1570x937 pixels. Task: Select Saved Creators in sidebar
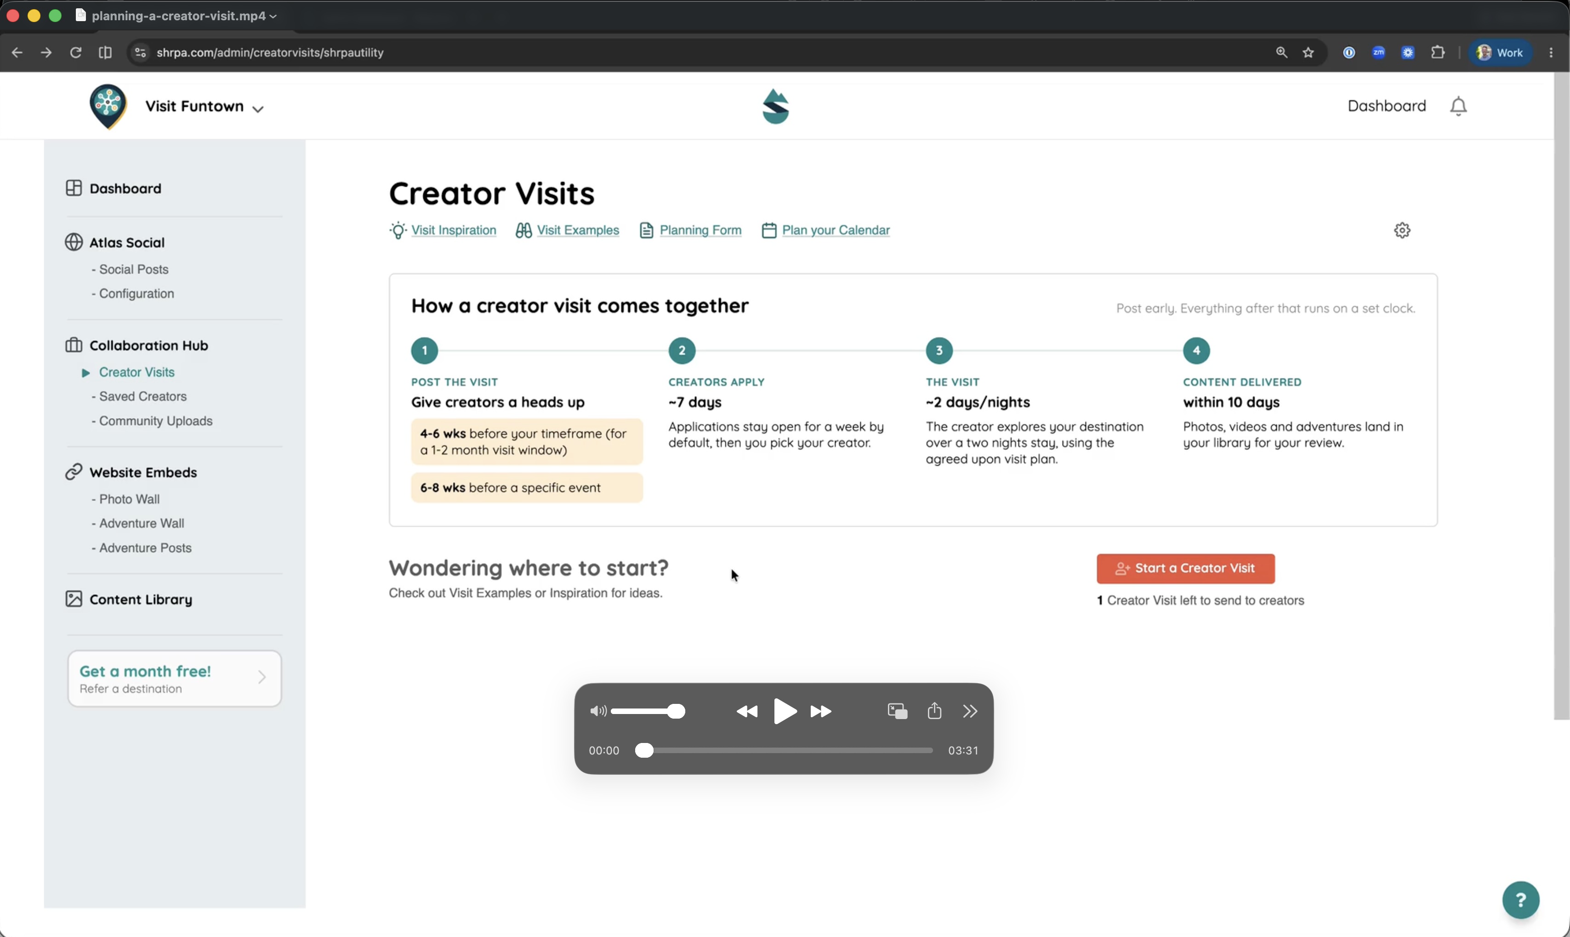pyautogui.click(x=142, y=396)
